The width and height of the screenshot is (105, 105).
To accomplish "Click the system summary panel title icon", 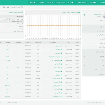I will [x=22, y=12].
